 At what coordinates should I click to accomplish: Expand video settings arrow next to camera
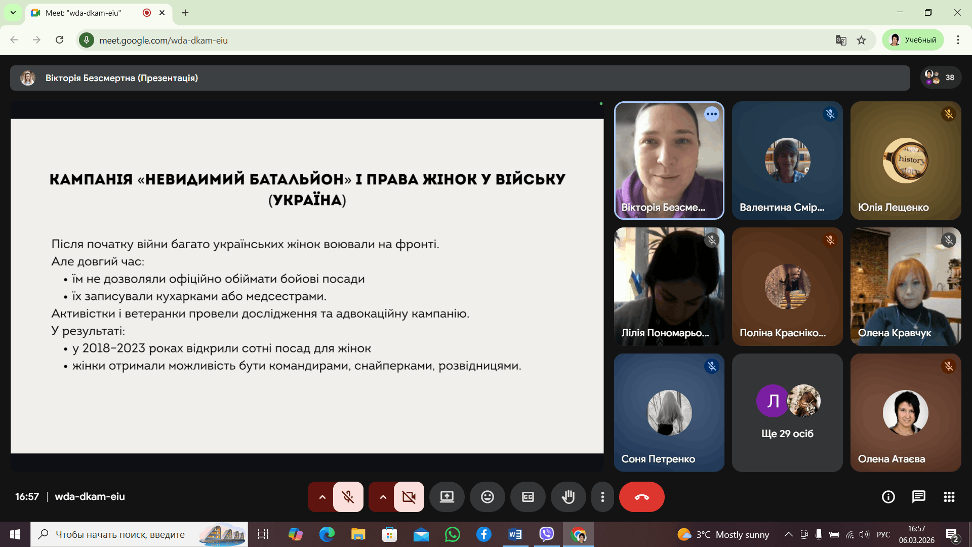pyautogui.click(x=383, y=497)
